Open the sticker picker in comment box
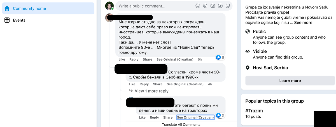Image resolution: width=336 pixels, height=127 pixels. click(x=228, y=6)
